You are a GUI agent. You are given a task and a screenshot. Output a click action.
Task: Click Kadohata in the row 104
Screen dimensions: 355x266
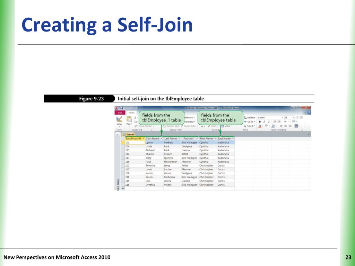pyautogui.click(x=226, y=147)
